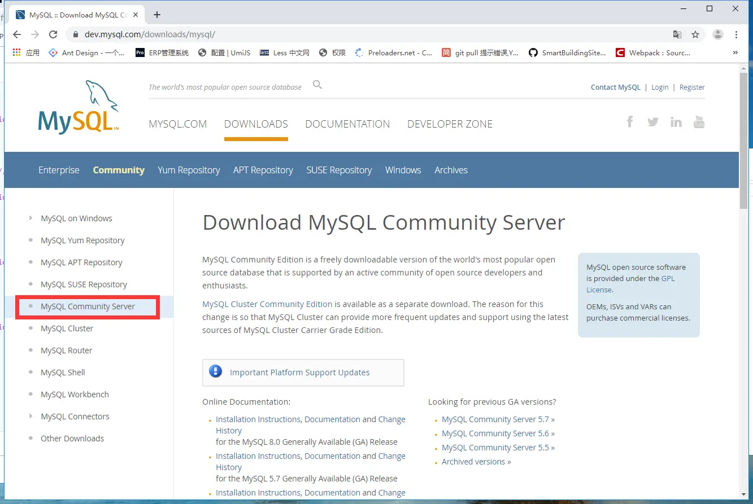Open the ERP管理系统 bookmark

coord(162,52)
